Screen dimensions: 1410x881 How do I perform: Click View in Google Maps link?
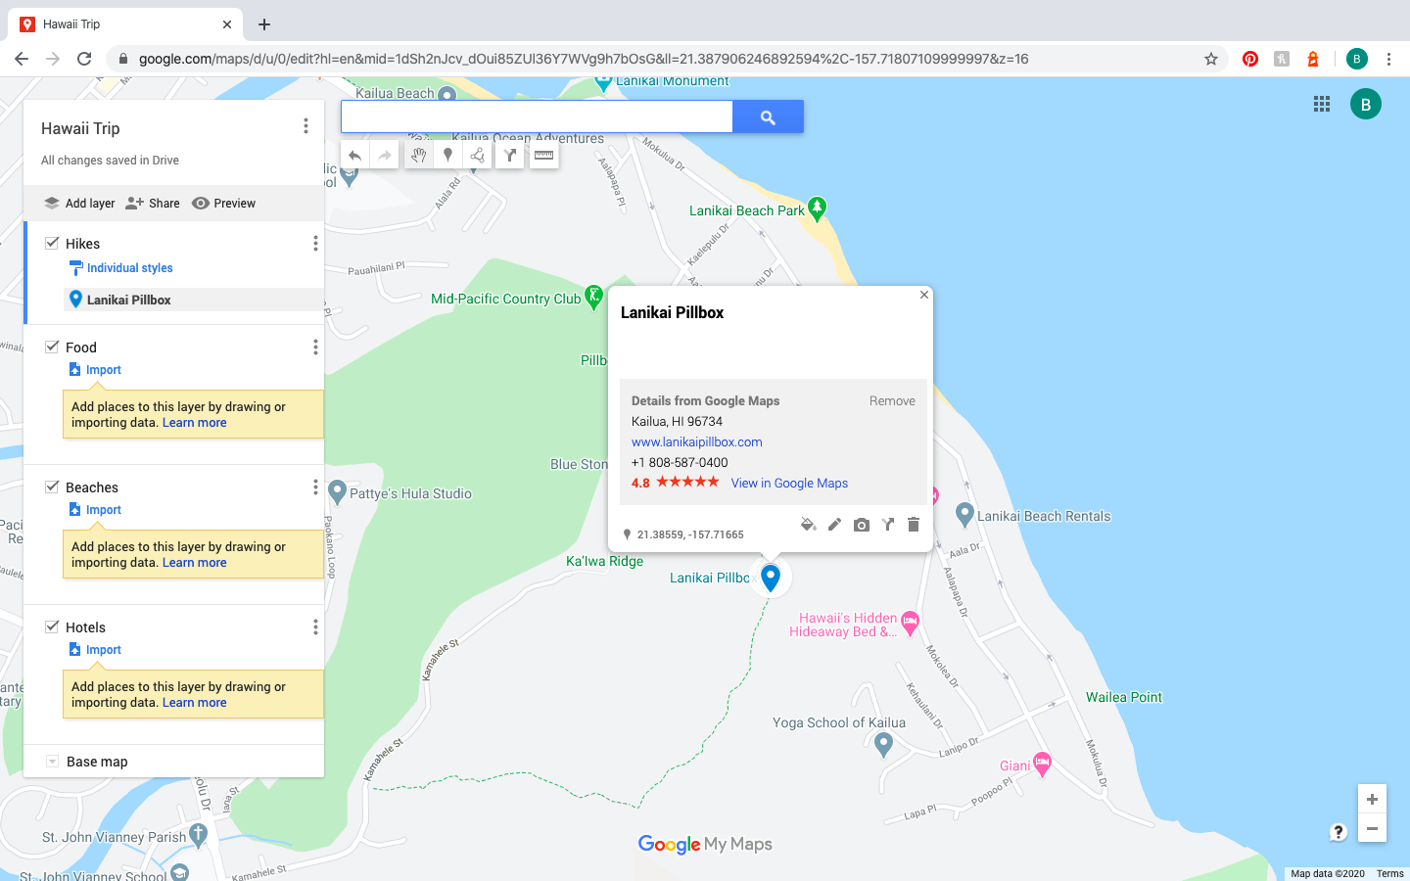pos(789,484)
